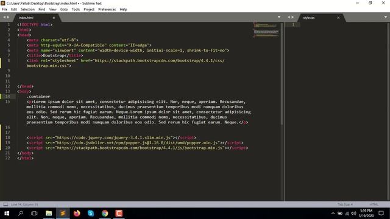Open Google Chrome from taskbar
The height and width of the screenshot is (219, 390).
pyautogui.click(x=105, y=213)
